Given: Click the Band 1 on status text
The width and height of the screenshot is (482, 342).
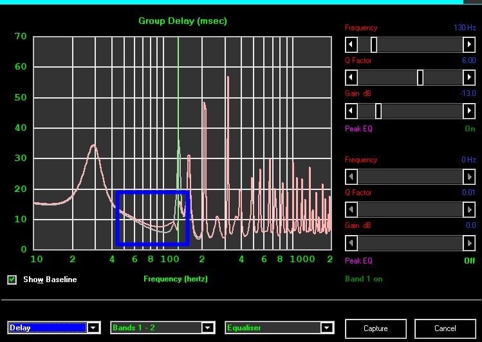Looking at the screenshot, I should (364, 279).
